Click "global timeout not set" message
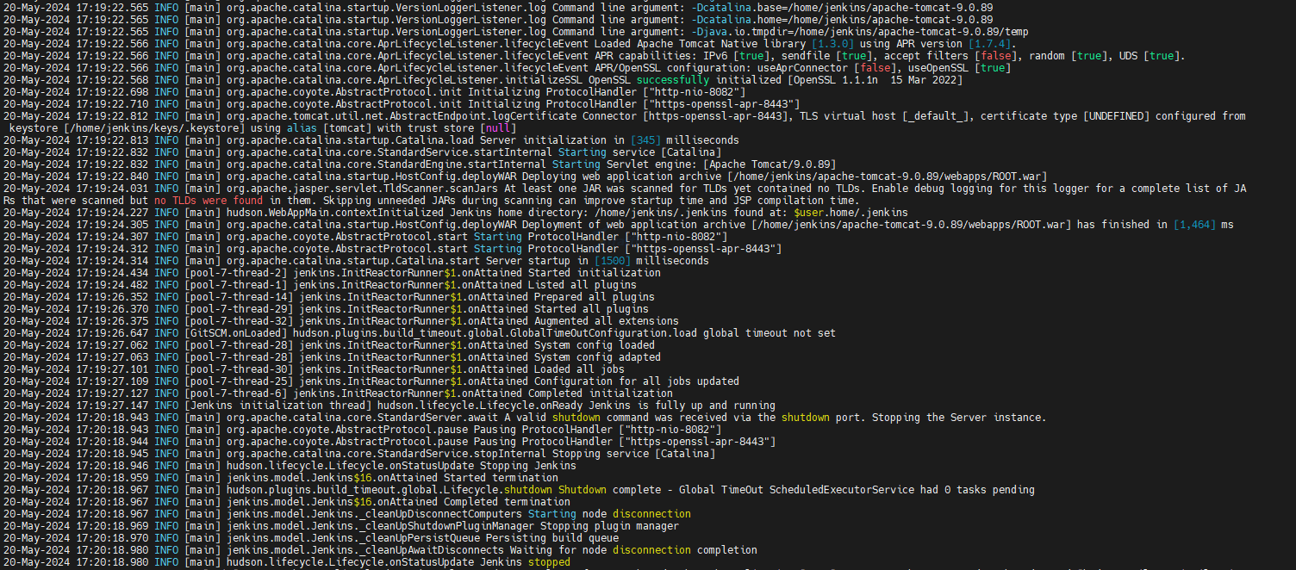This screenshot has width=1296, height=570. [769, 332]
